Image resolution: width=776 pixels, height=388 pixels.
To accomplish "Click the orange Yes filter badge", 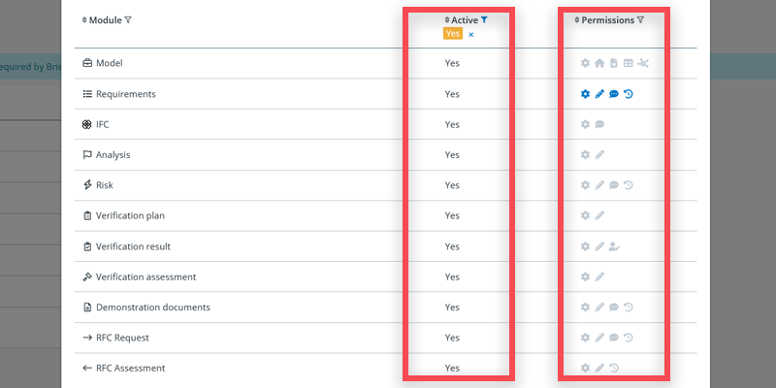I will point(453,34).
